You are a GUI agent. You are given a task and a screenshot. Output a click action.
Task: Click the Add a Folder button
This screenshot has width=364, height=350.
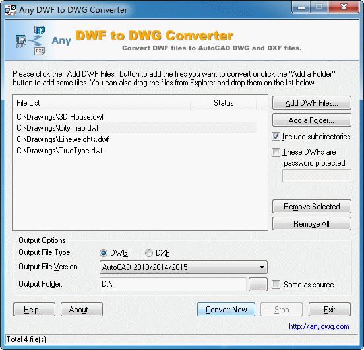[311, 120]
